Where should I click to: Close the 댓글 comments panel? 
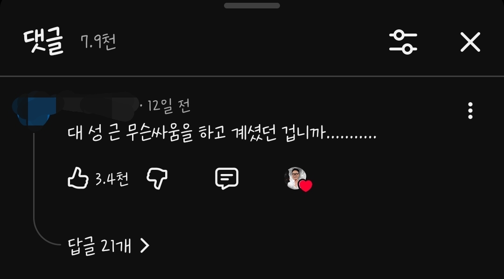click(x=470, y=42)
